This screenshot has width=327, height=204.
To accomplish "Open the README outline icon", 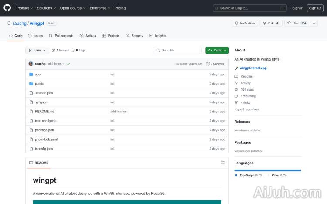I will (223, 163).
